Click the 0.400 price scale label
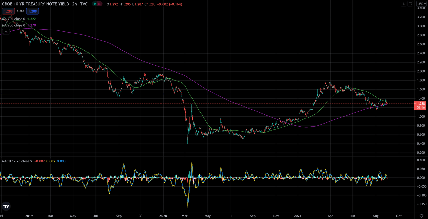Viewport: 428px width, 219px height. tap(421, 144)
